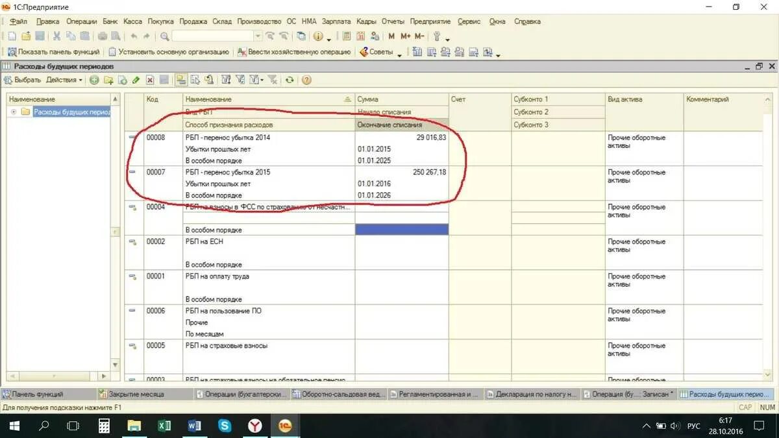Open the calculator icon in main toolbar
This screenshot has height=438, width=779.
[x=347, y=36]
